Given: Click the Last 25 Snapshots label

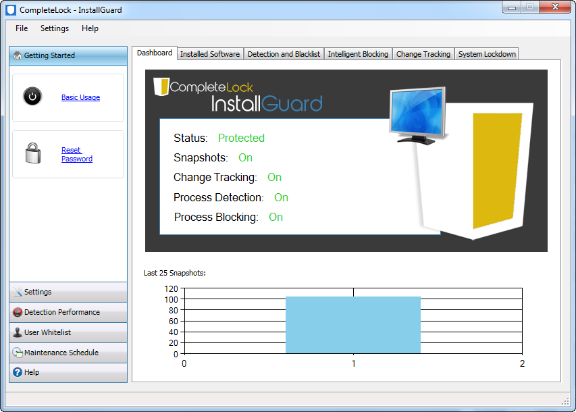Looking at the screenshot, I should pyautogui.click(x=174, y=273).
